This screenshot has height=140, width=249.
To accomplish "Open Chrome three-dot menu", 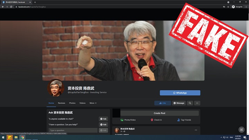I will 246,7.
